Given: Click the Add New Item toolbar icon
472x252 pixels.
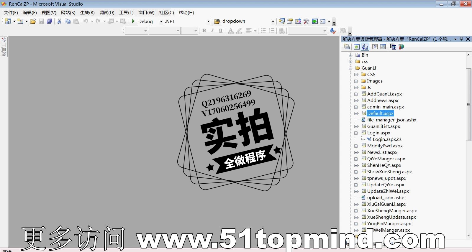Looking at the screenshot, I should pyautogui.click(x=20, y=21).
